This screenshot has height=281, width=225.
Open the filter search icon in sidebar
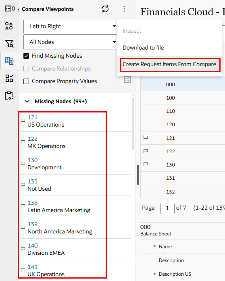[x=9, y=44]
